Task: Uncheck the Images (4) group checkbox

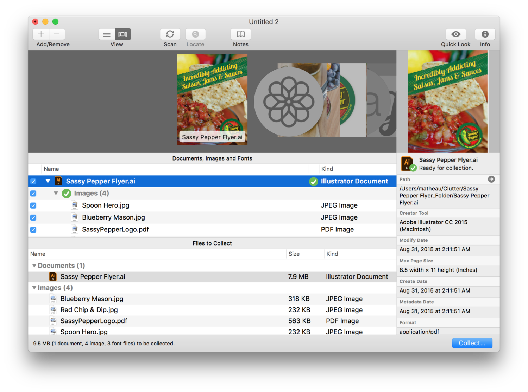Action: point(33,194)
